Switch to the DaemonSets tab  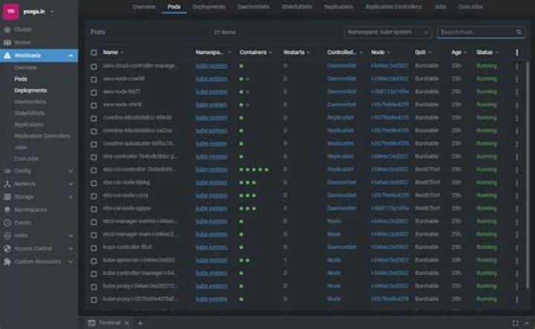point(253,7)
